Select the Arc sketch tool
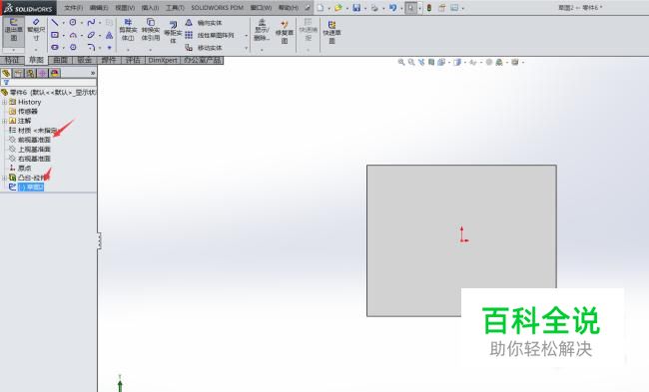The height and width of the screenshot is (392, 649). click(x=73, y=35)
